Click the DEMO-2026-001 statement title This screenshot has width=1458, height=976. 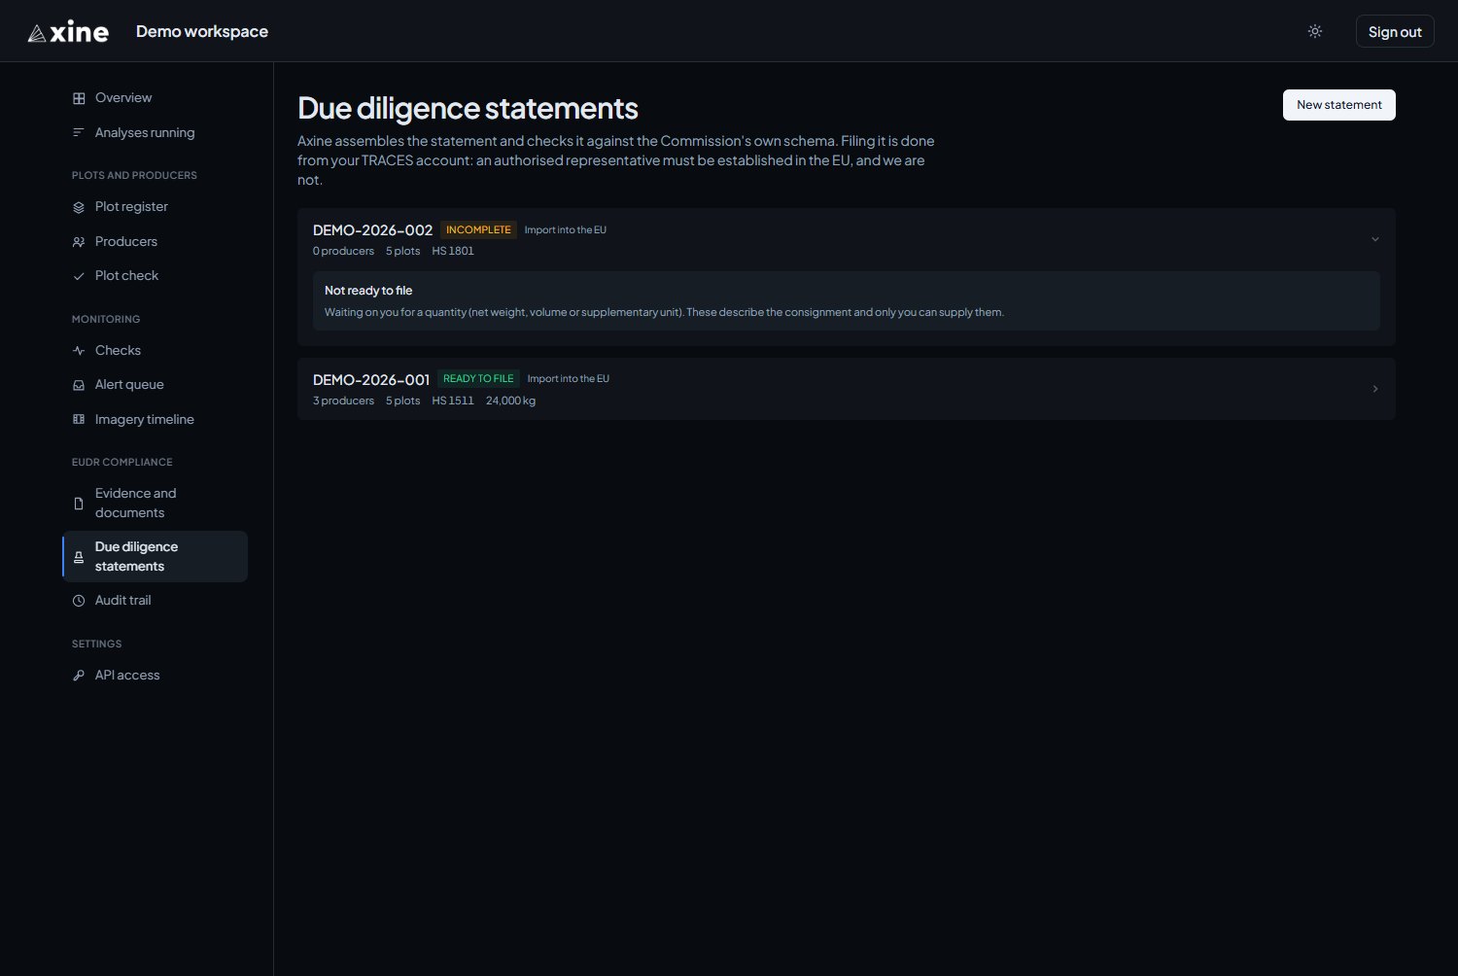[371, 380]
